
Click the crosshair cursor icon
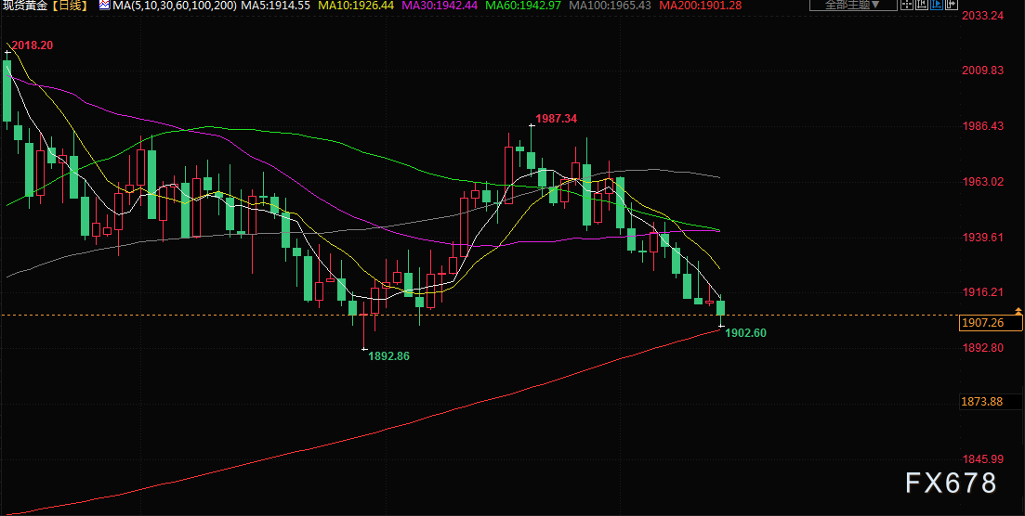[x=907, y=5]
